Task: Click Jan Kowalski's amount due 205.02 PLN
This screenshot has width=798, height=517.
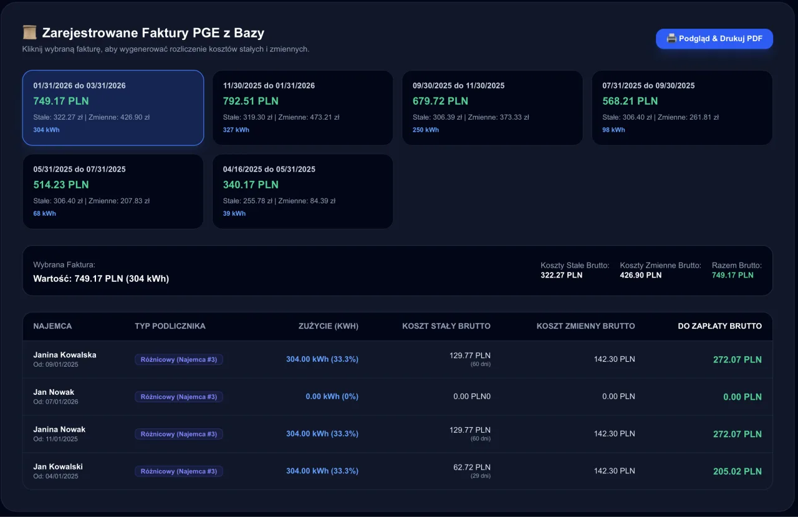Action: click(x=738, y=472)
